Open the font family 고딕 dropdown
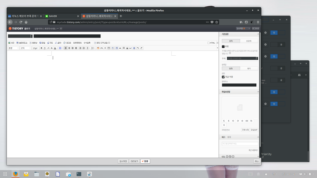Screen dimensions: 317x178 click(x=26, y=48)
